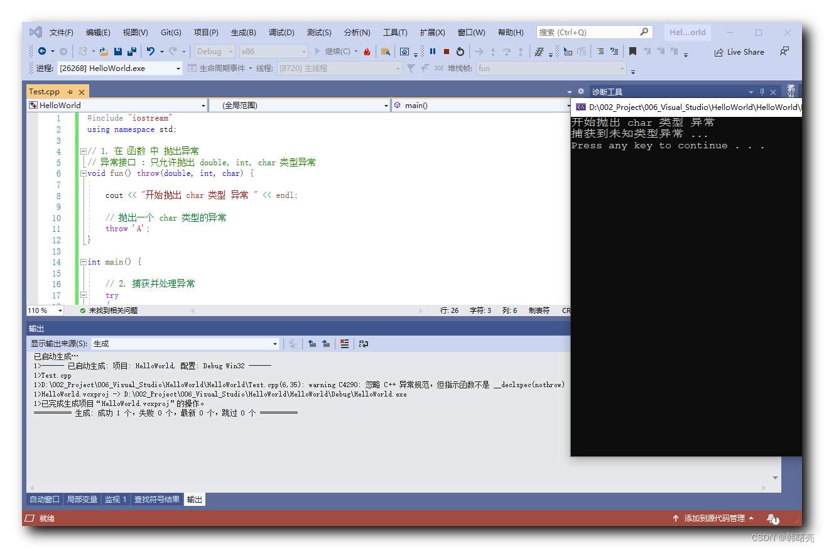Click the Save All icon
Screen dimensions: 824x548
(132, 52)
